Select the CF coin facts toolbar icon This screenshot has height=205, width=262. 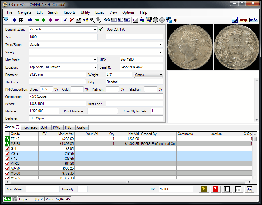click(x=135, y=20)
